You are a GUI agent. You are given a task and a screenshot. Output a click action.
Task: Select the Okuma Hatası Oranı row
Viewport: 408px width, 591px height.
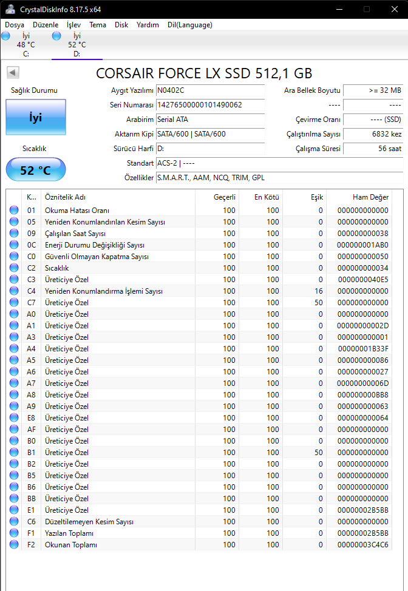click(199, 210)
